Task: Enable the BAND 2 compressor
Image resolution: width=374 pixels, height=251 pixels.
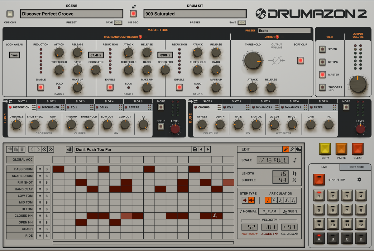Action: pos(110,88)
